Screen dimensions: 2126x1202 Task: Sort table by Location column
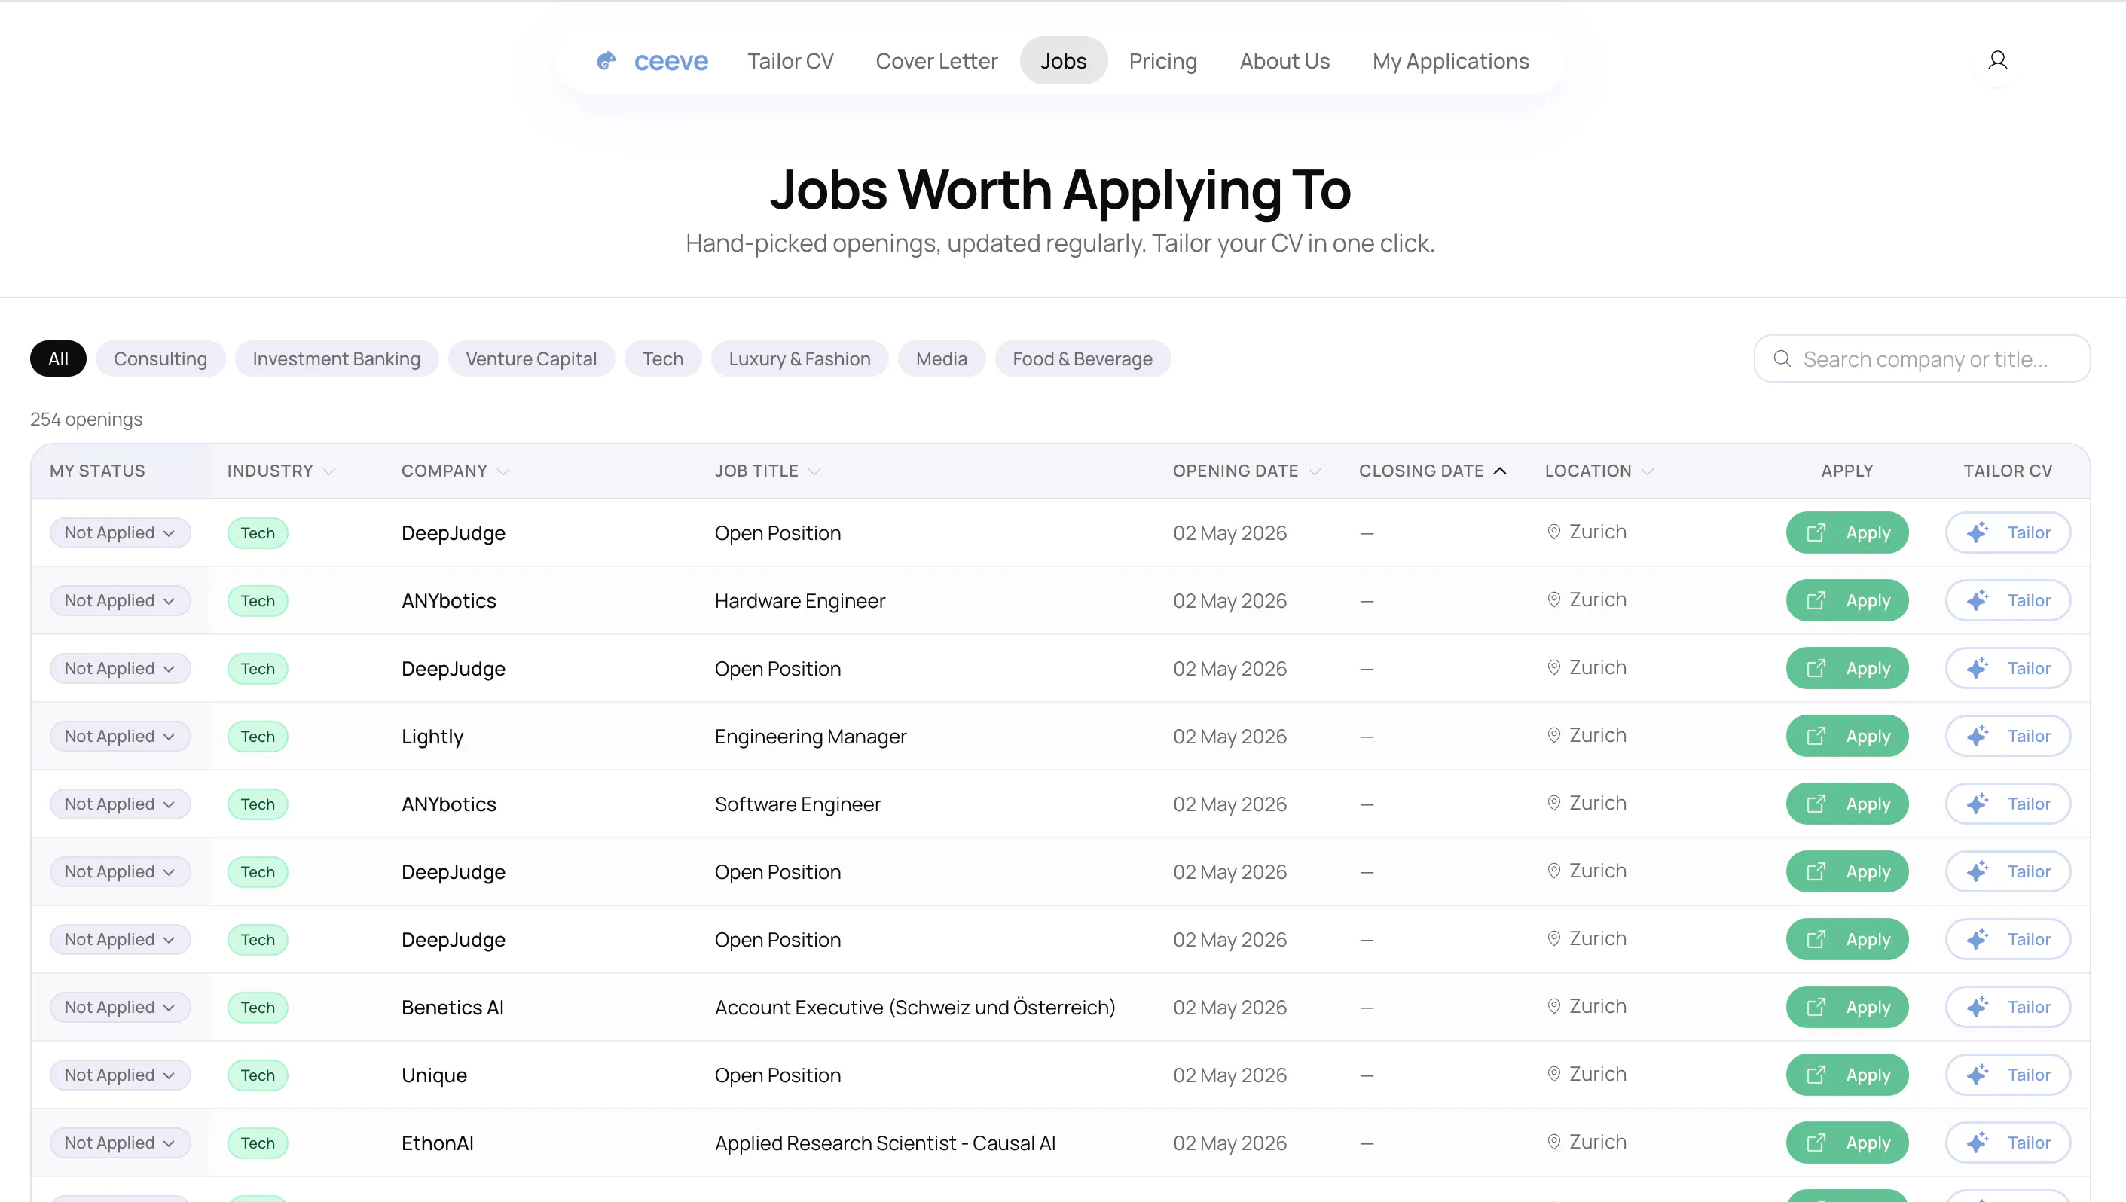click(x=1599, y=471)
